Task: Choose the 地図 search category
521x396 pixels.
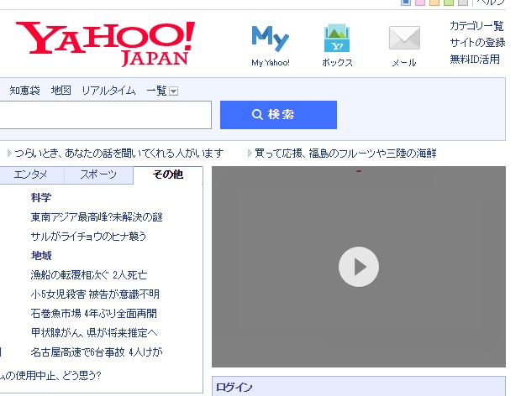Action: coord(61,91)
